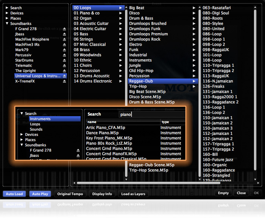Open the Drumloops Premium folder
The width and height of the screenshot is (265, 218).
click(x=162, y=34)
